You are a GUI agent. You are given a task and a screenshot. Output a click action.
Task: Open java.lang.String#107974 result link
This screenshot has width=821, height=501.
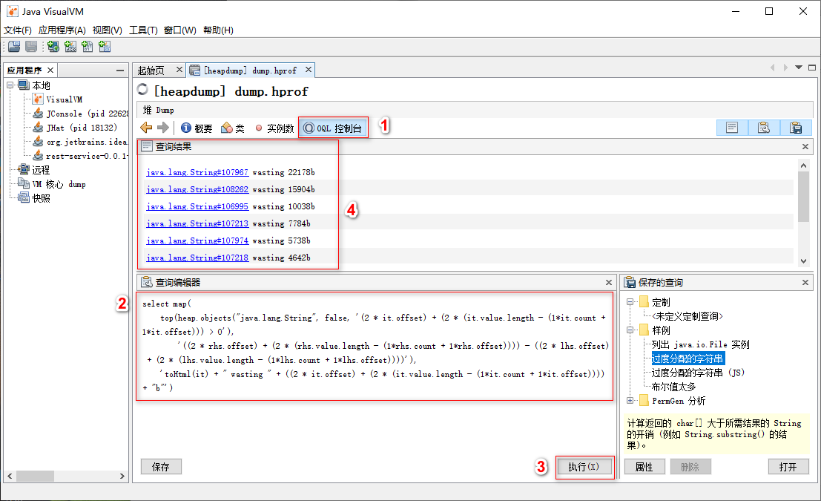coord(197,240)
